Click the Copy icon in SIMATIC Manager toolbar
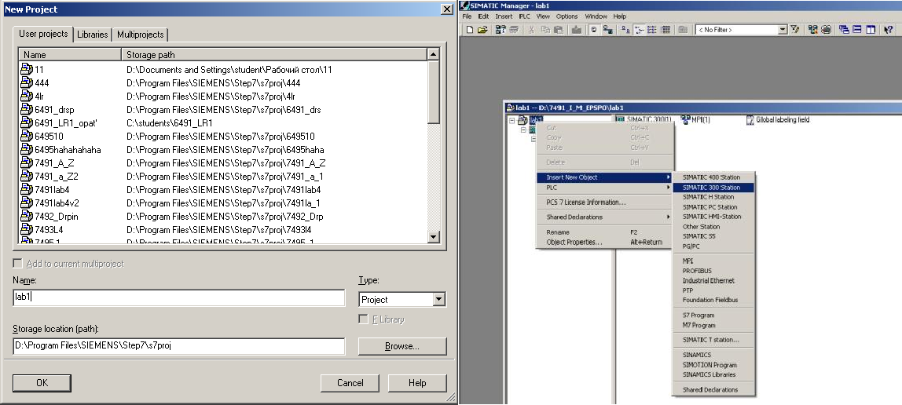The image size is (902, 405). (x=547, y=30)
